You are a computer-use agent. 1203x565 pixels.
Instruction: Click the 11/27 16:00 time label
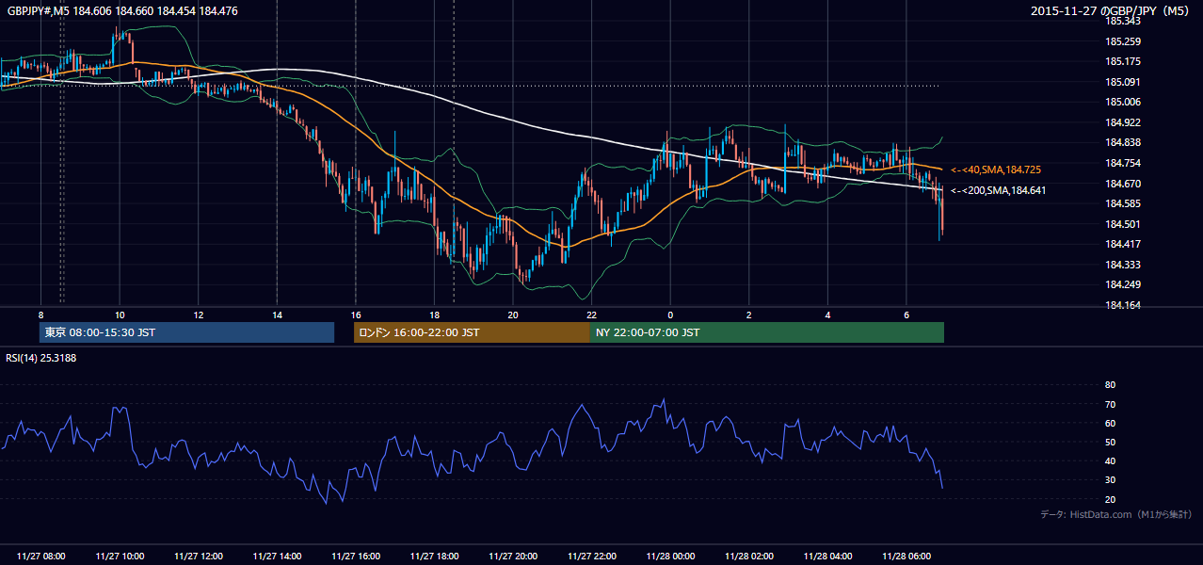point(356,557)
